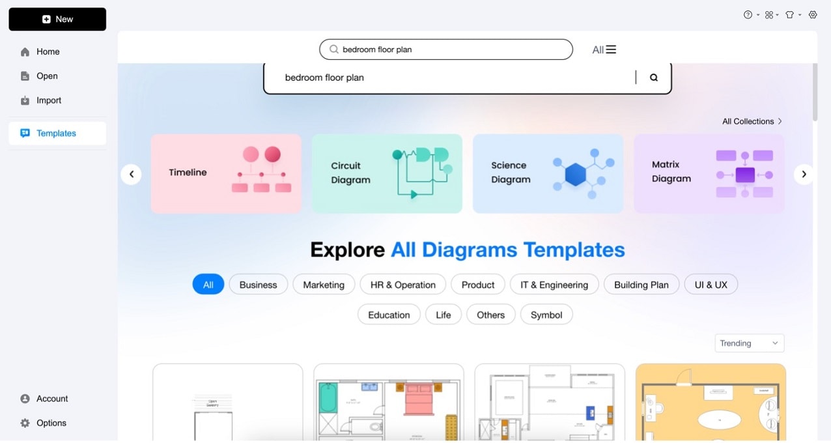This screenshot has width=831, height=443.
Task: Click the search button in large search box
Action: [x=654, y=78]
